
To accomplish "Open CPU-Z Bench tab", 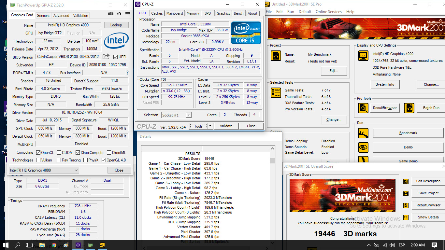I will click(x=238, y=13).
